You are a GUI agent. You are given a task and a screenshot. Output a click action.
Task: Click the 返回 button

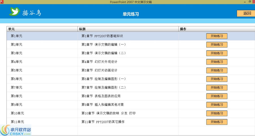[x=246, y=13]
